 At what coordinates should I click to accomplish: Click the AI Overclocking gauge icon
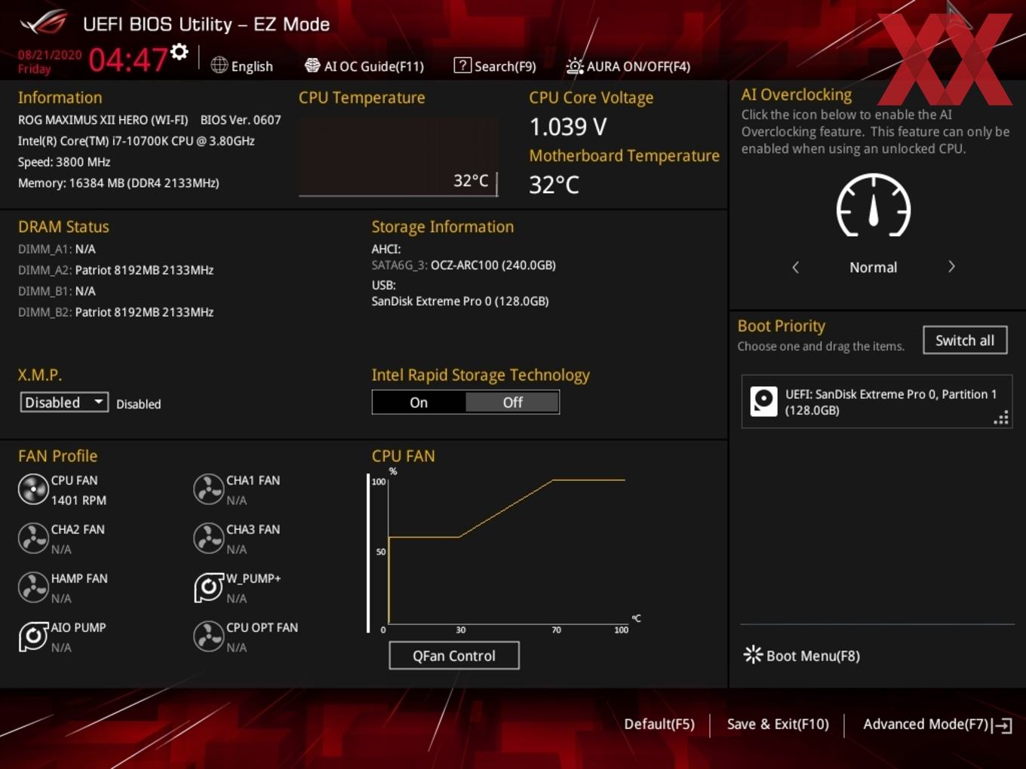coord(874,205)
